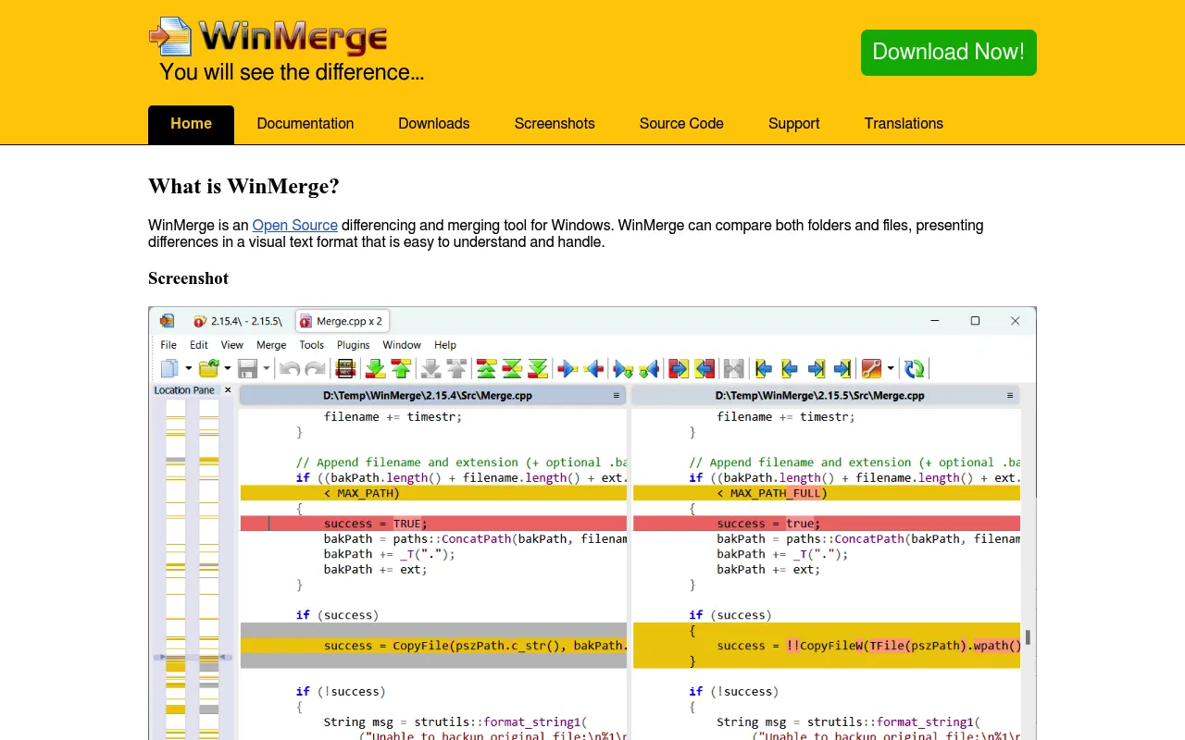Jump to Current Difference icon
Viewport: 1185px width, 740px height.
tap(512, 368)
